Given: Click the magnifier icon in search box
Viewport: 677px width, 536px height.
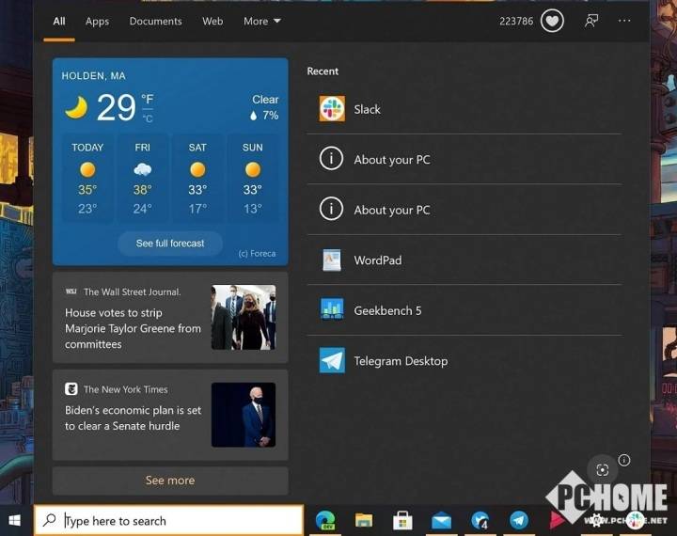Looking at the screenshot, I should (50, 520).
